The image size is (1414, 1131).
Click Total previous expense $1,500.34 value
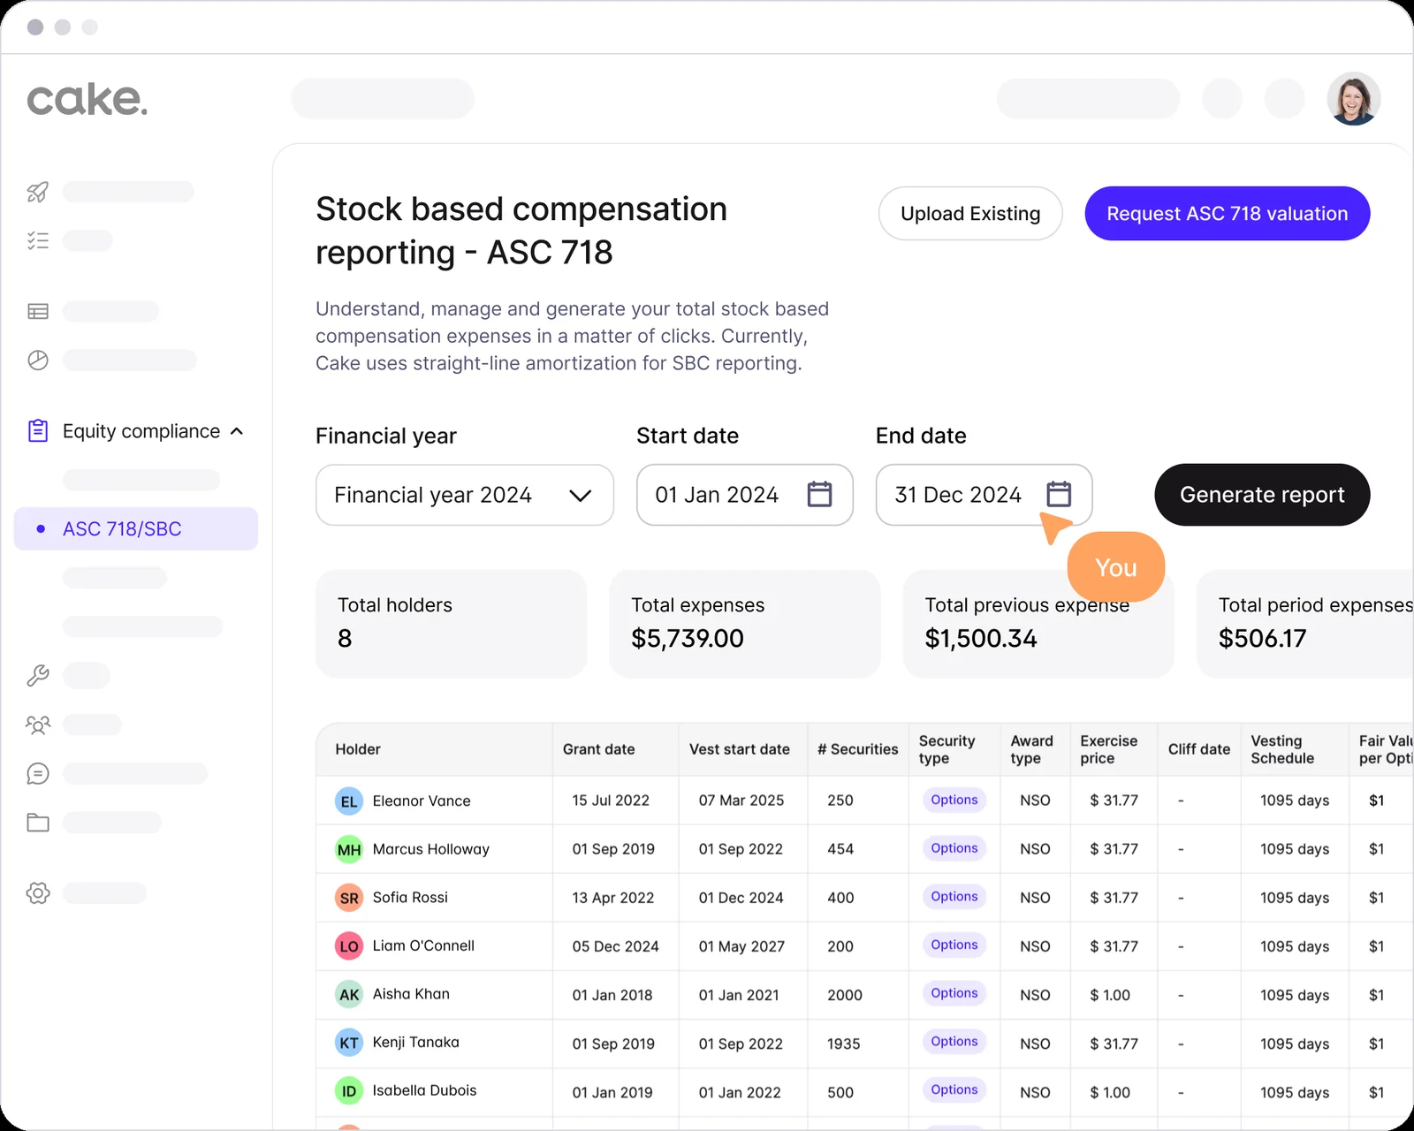981,638
